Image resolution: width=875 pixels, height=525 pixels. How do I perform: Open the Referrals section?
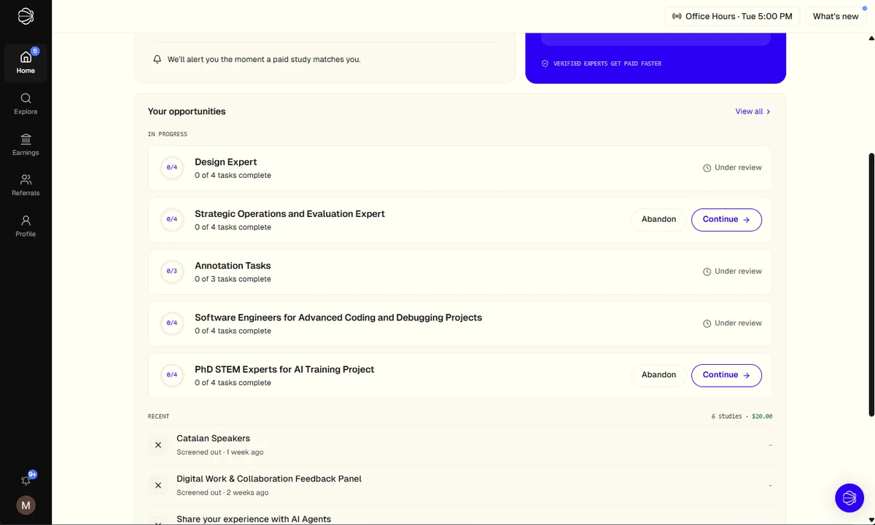pyautogui.click(x=26, y=185)
